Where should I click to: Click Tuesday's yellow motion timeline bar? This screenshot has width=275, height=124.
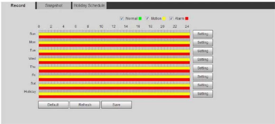[x=114, y=51]
